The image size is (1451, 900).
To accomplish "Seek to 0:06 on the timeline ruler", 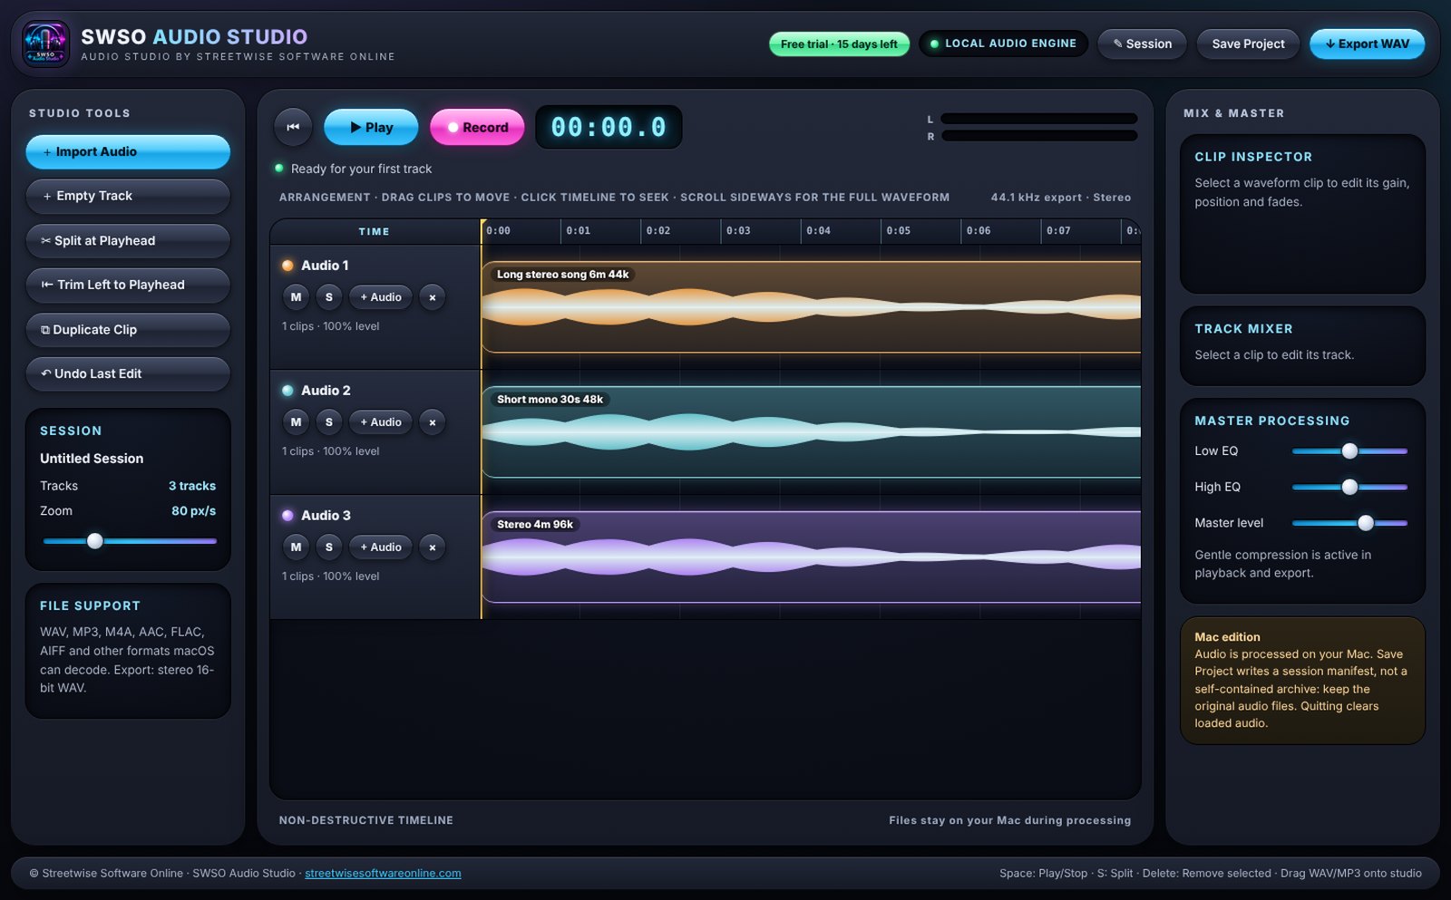I will tap(979, 231).
